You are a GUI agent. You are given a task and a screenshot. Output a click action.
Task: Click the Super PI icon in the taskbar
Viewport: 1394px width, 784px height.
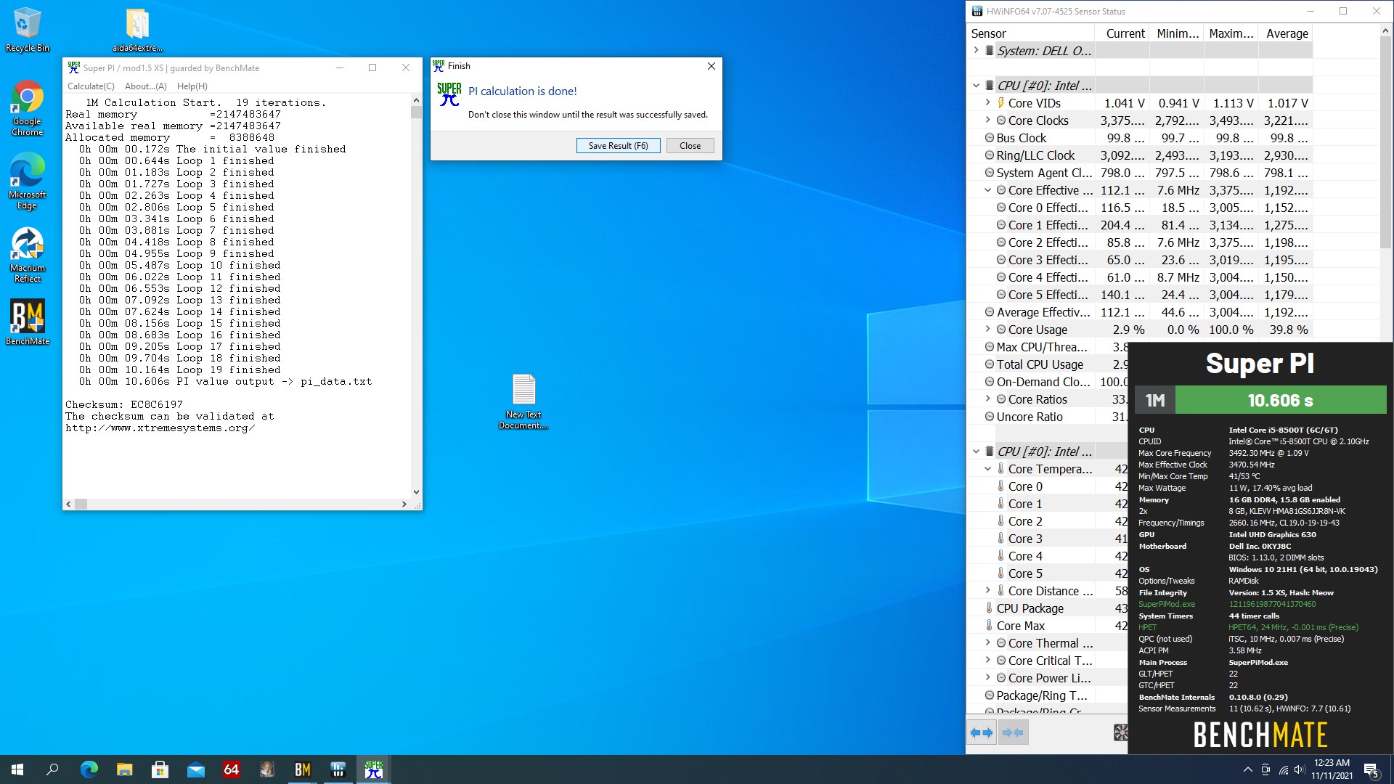(x=374, y=769)
